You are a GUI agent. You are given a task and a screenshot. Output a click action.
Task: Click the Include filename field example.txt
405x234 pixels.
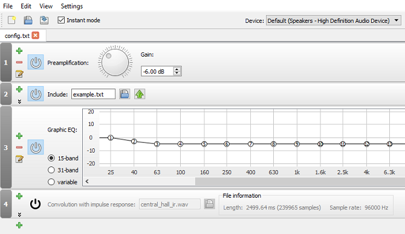pos(93,94)
